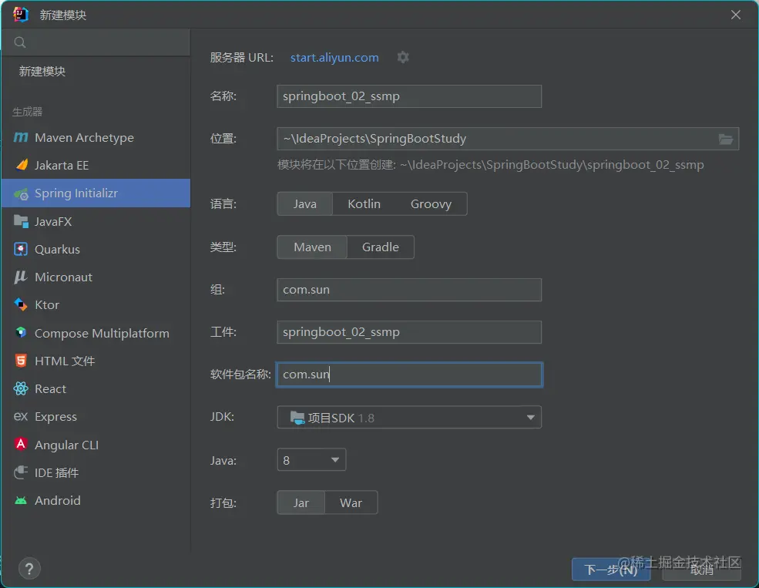
Task: Select Groovy language option
Action: [x=431, y=203]
